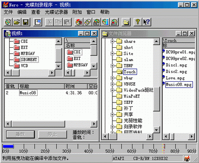Click the Copy CD toolbar icon

88,22
